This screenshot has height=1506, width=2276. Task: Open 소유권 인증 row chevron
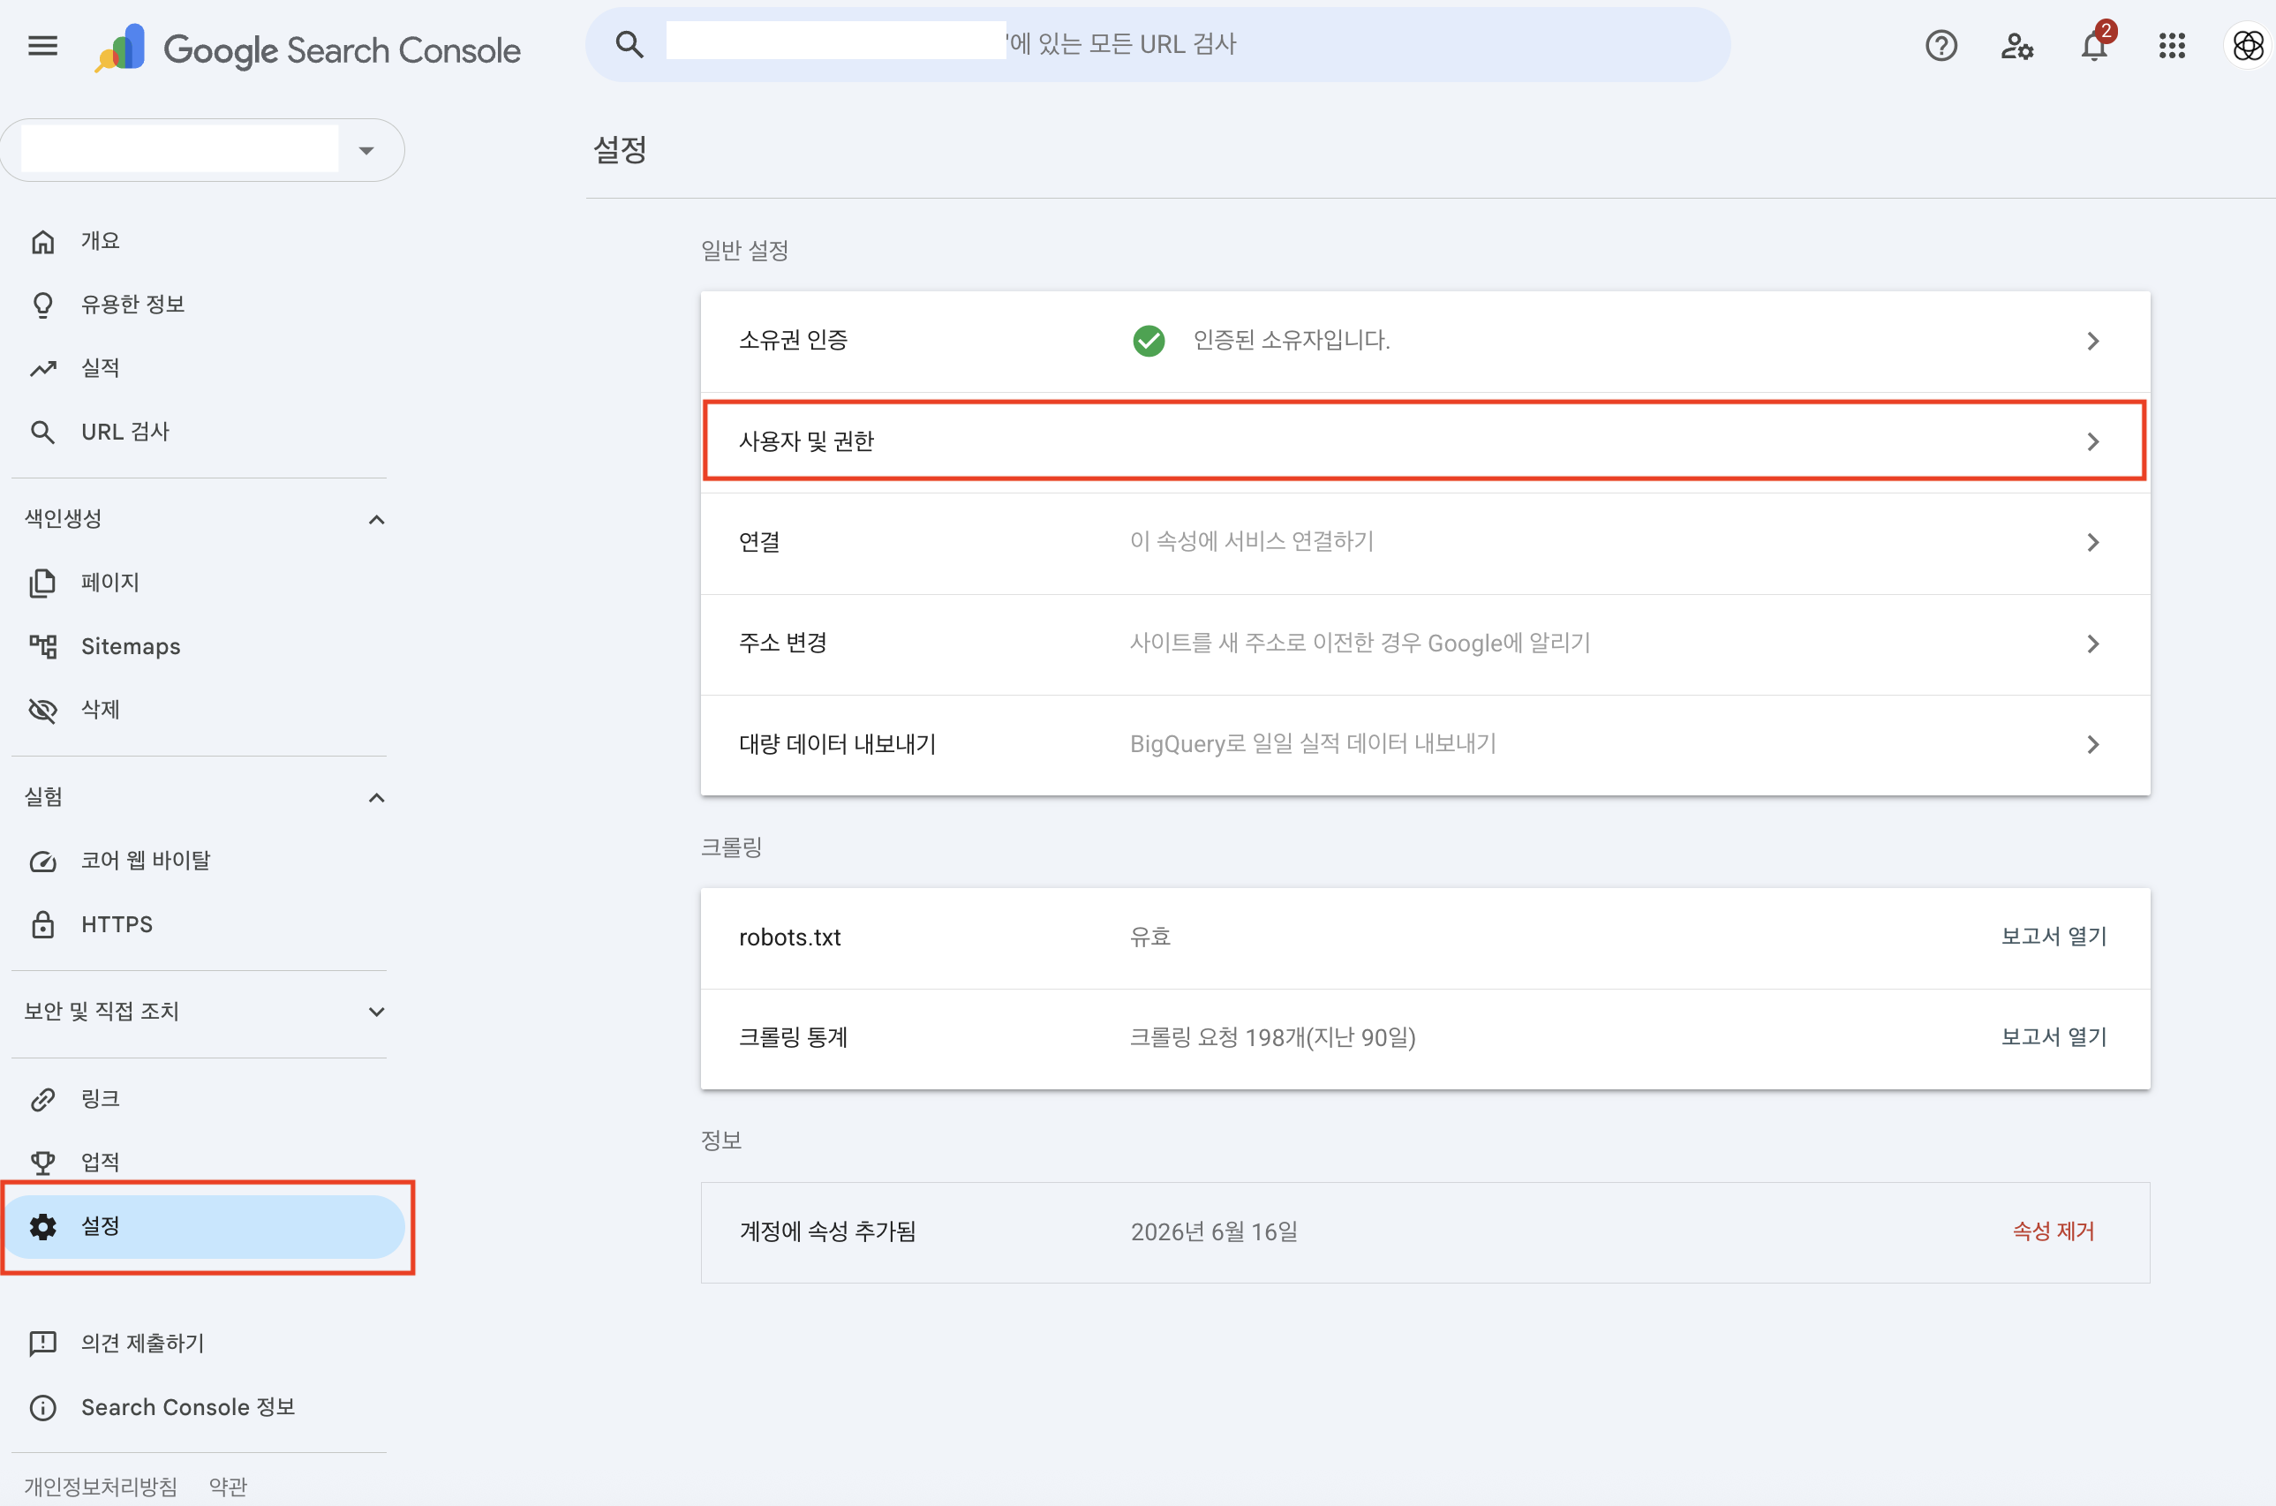click(x=2093, y=341)
